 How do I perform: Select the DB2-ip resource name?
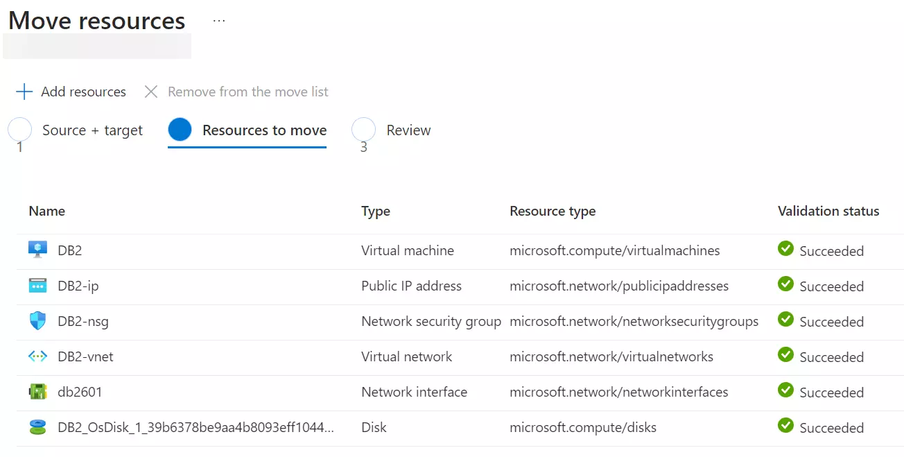point(78,286)
